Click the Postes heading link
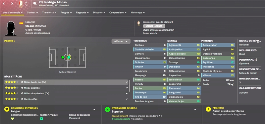Image resolution: width=265 pixels, height=124 pixels. click(10, 41)
